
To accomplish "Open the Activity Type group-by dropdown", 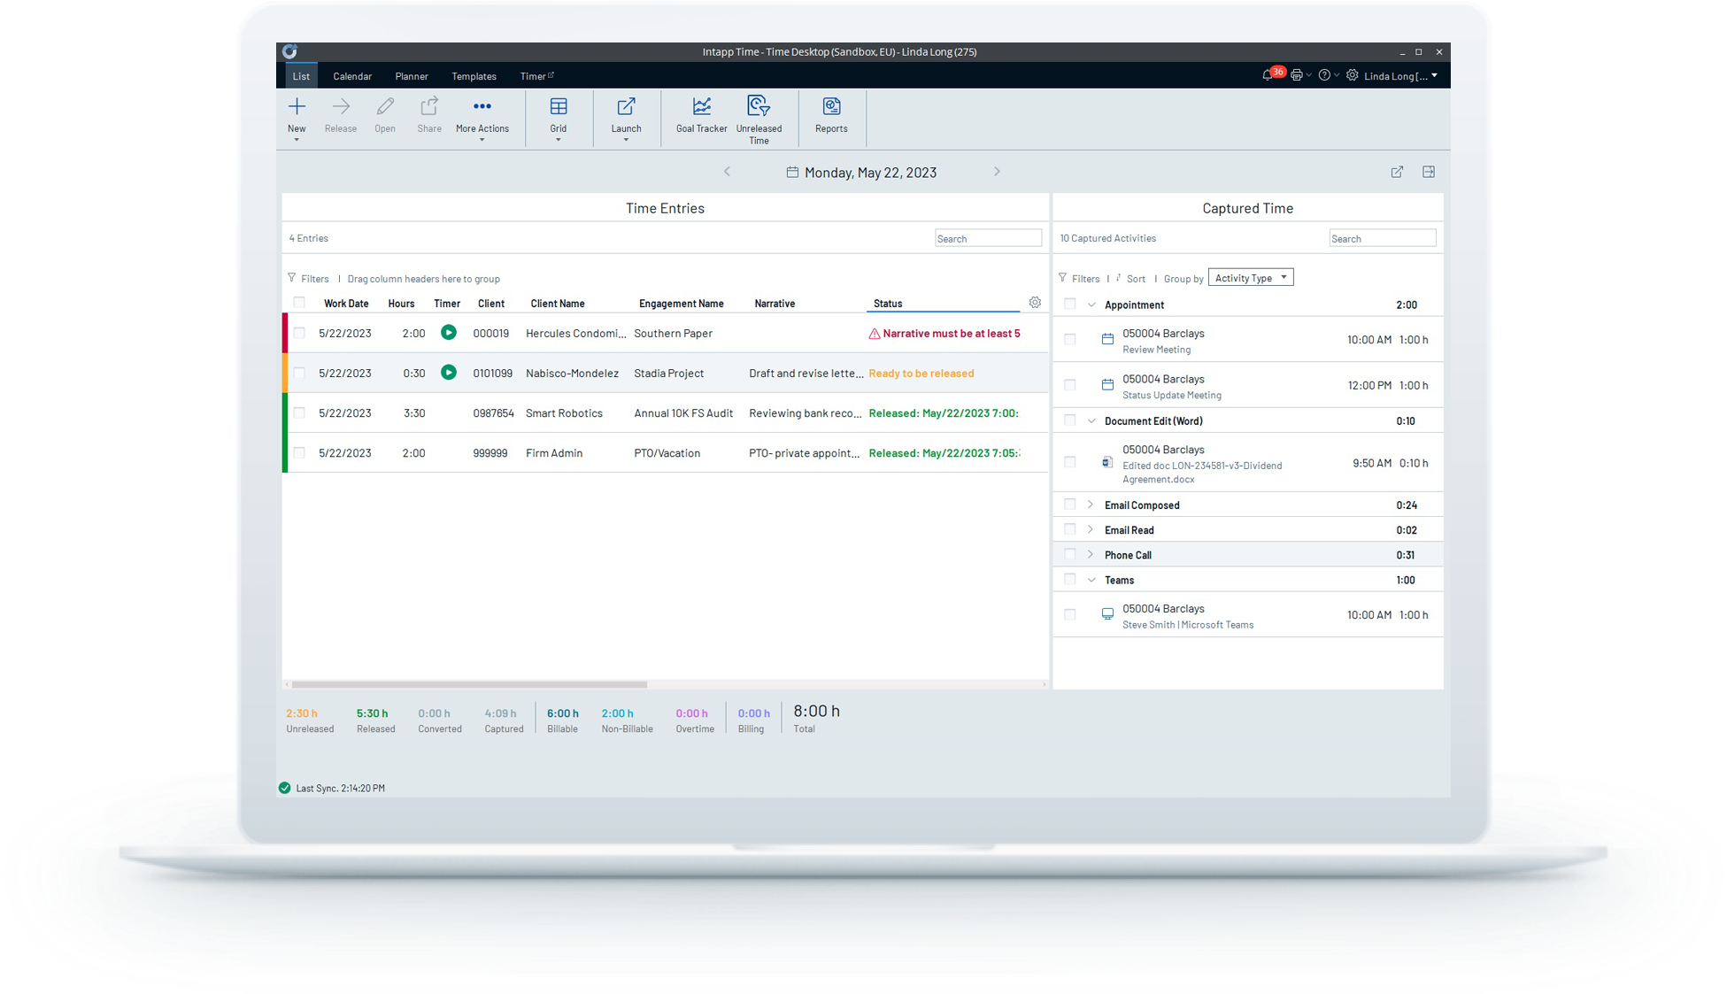I will 1250,276.
